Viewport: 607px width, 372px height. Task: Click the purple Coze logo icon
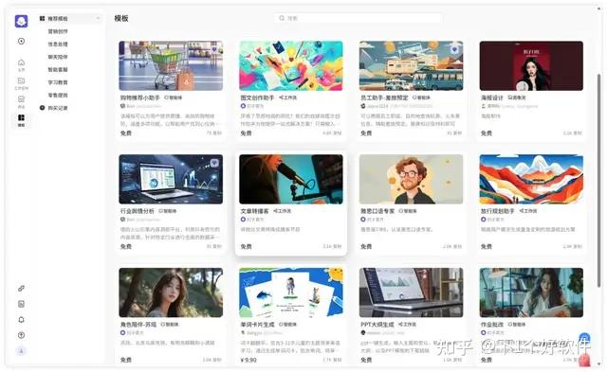click(21, 21)
